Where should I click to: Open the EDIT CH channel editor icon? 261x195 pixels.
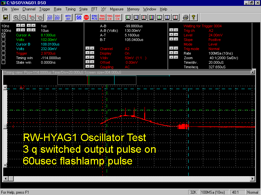click(118, 17)
